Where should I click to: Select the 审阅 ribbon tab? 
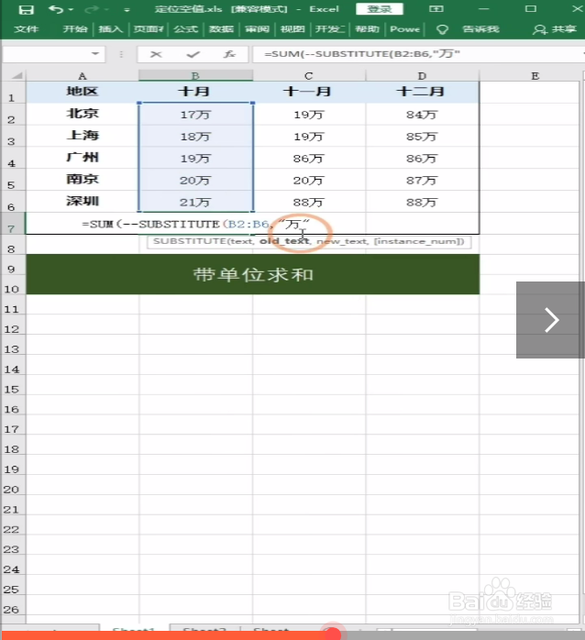(257, 29)
